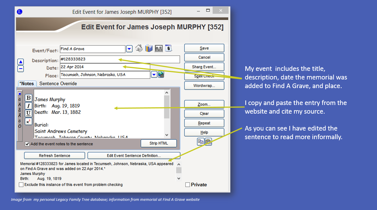Click the Place field Tecumseh, Johnson, Nebraska
Viewport: 377px width, 210px height.
pos(105,75)
